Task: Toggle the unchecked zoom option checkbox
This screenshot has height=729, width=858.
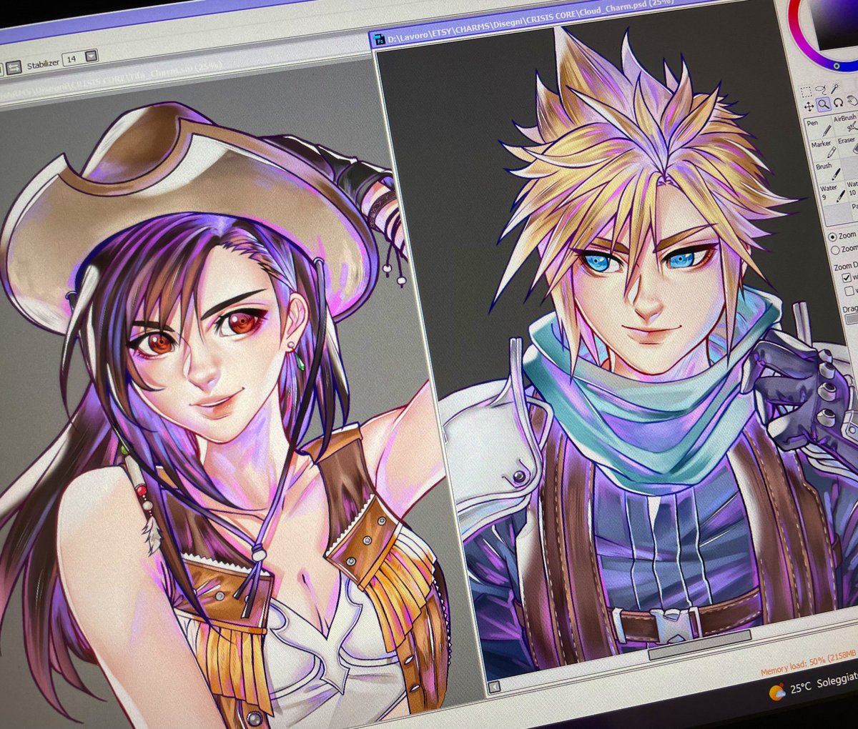Action: coord(849,291)
